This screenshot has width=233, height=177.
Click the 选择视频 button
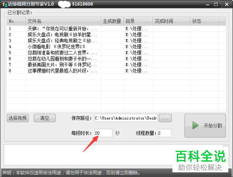pos(18,118)
